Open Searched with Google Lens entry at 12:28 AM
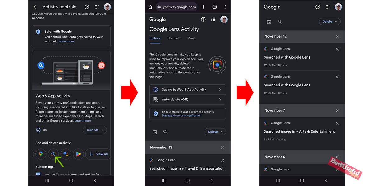The width and height of the screenshot is (373, 186). tap(287, 85)
